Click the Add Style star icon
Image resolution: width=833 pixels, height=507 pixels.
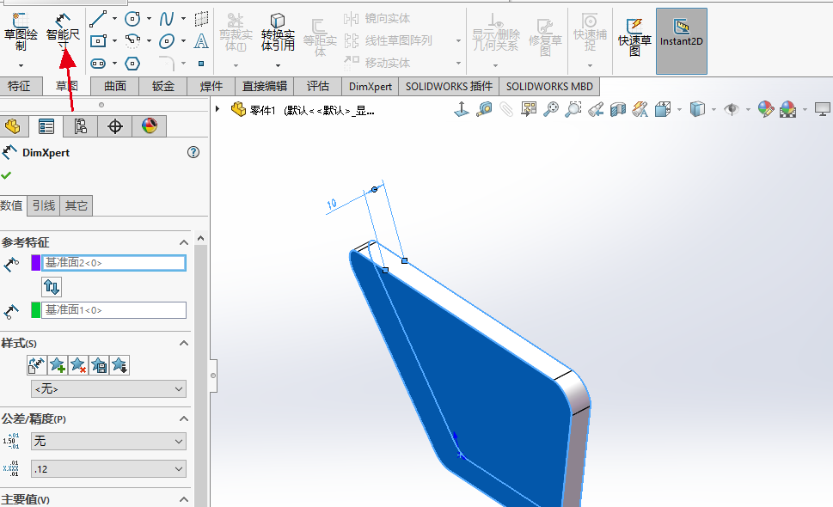click(x=57, y=365)
